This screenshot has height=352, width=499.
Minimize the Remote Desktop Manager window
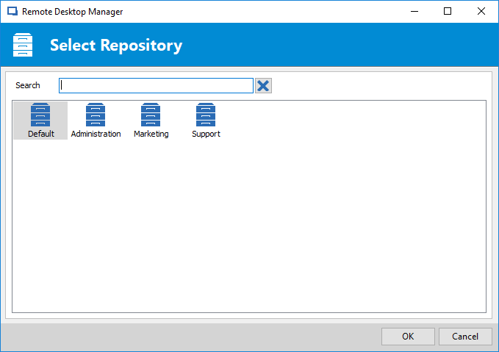pyautogui.click(x=414, y=12)
